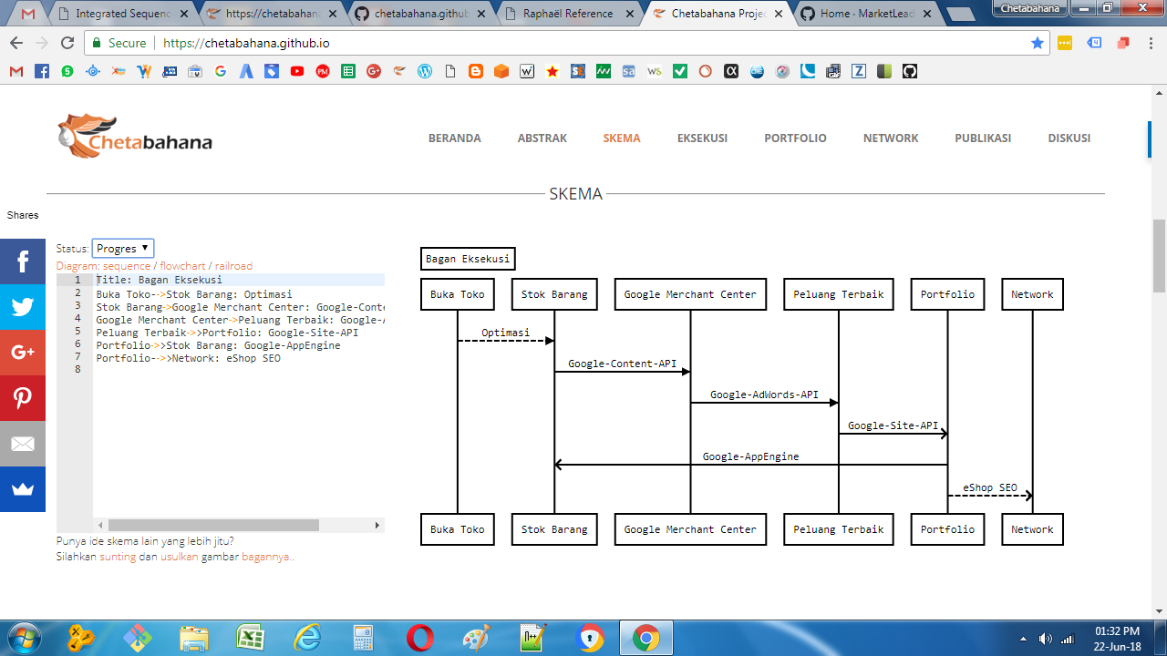Open the green checkmark bookmark icon
Image resolution: width=1167 pixels, height=656 pixels.
(680, 71)
